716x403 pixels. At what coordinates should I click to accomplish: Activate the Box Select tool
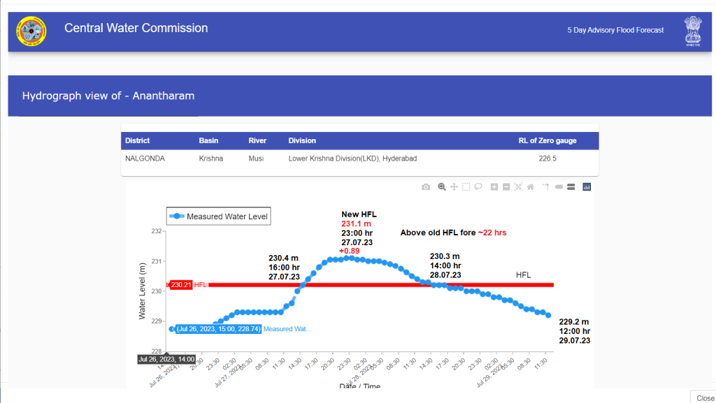[x=466, y=187]
